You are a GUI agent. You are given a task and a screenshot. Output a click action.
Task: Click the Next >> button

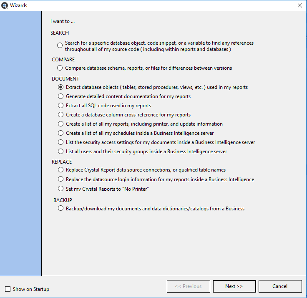(x=234, y=286)
